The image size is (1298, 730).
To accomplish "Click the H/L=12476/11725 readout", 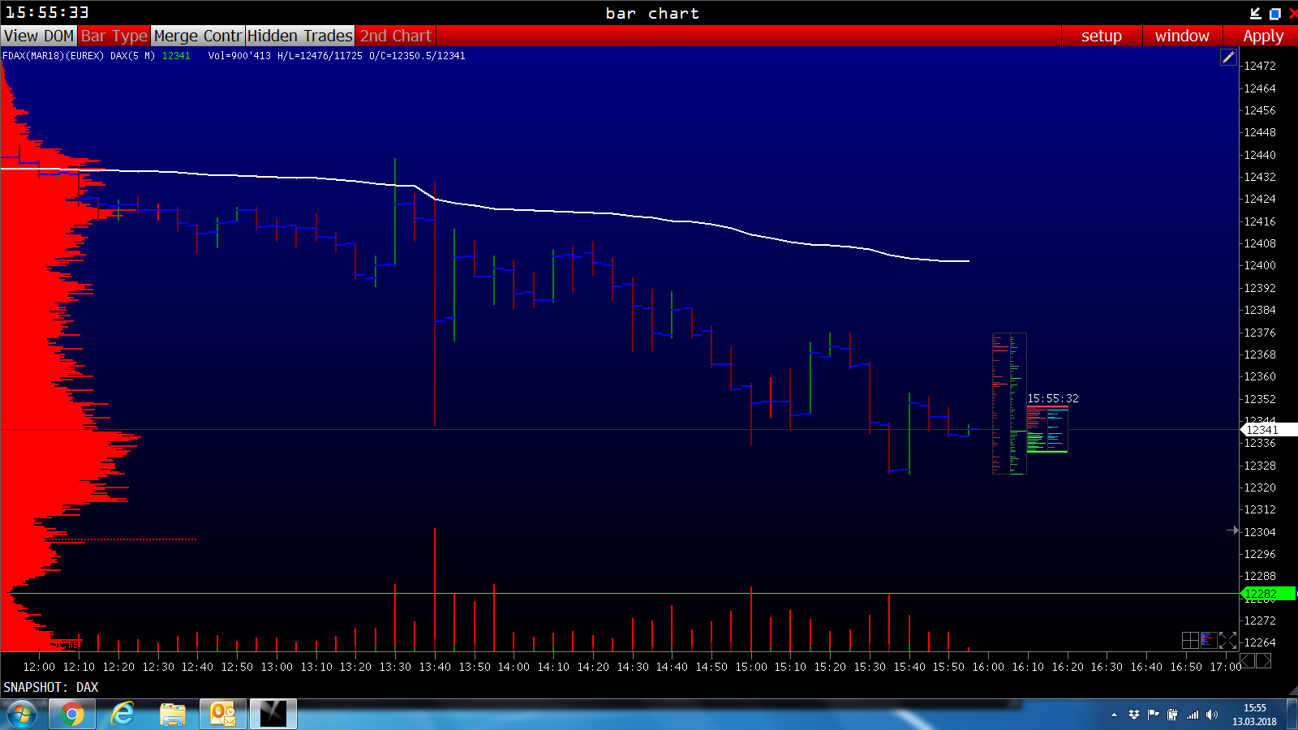I will click(320, 56).
